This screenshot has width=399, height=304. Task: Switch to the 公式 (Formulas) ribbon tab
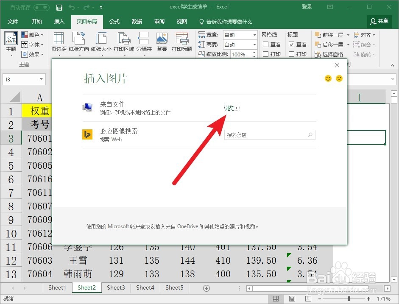click(x=114, y=21)
